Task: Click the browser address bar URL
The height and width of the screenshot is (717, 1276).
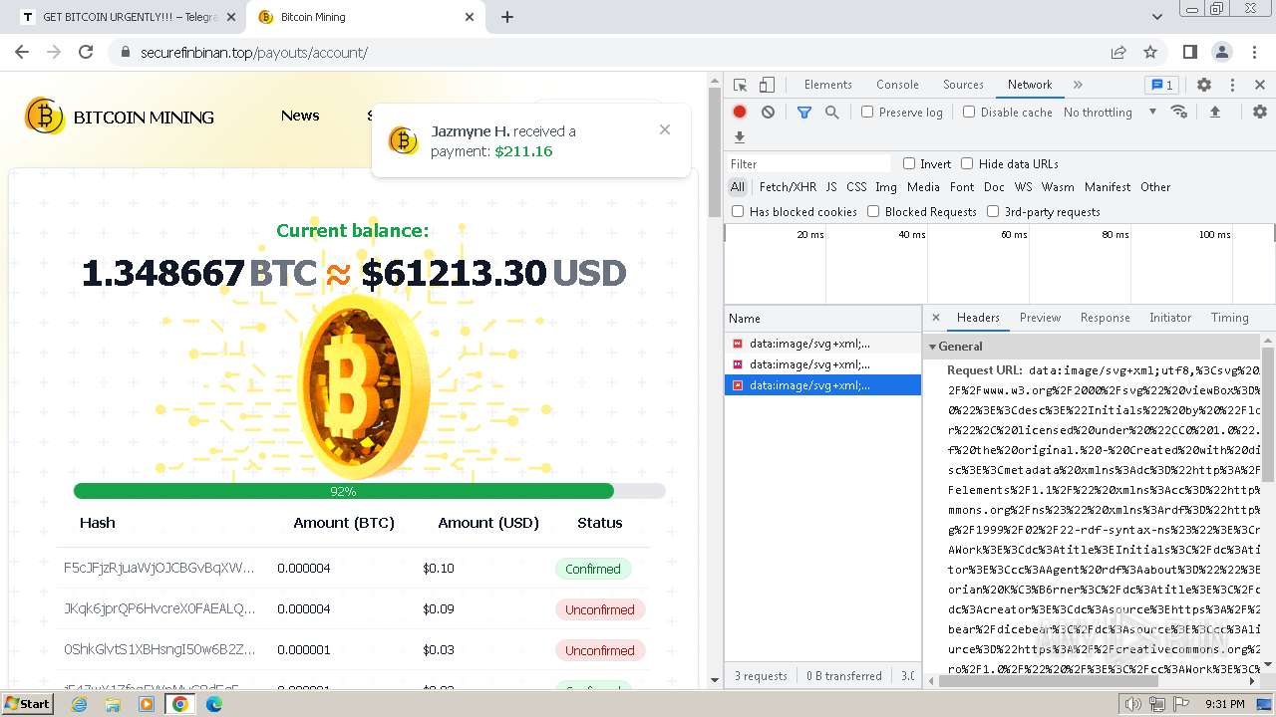Action: 254,52
